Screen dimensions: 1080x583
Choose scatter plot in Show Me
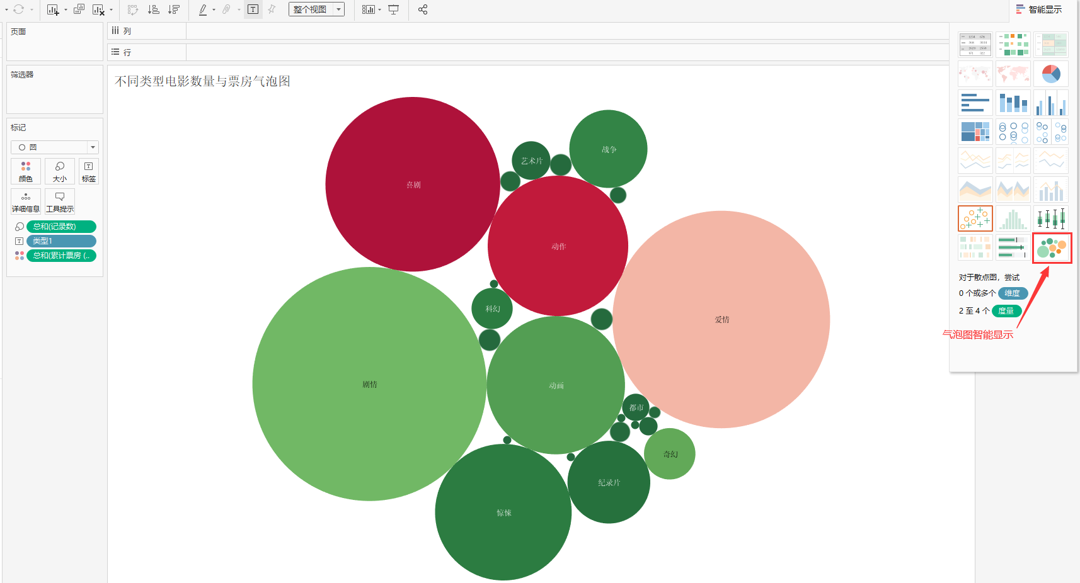click(975, 218)
